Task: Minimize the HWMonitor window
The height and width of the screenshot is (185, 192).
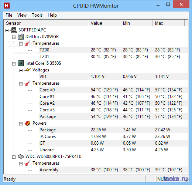Action: coord(158,5)
